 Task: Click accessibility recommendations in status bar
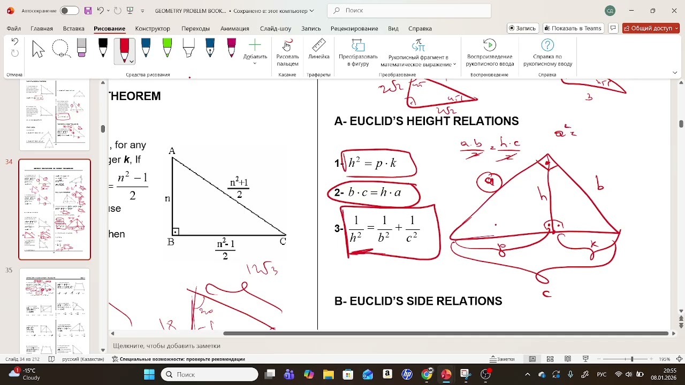click(x=178, y=359)
